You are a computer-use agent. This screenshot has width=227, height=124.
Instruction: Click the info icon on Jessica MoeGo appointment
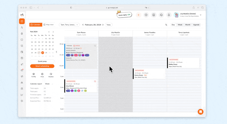95,46
